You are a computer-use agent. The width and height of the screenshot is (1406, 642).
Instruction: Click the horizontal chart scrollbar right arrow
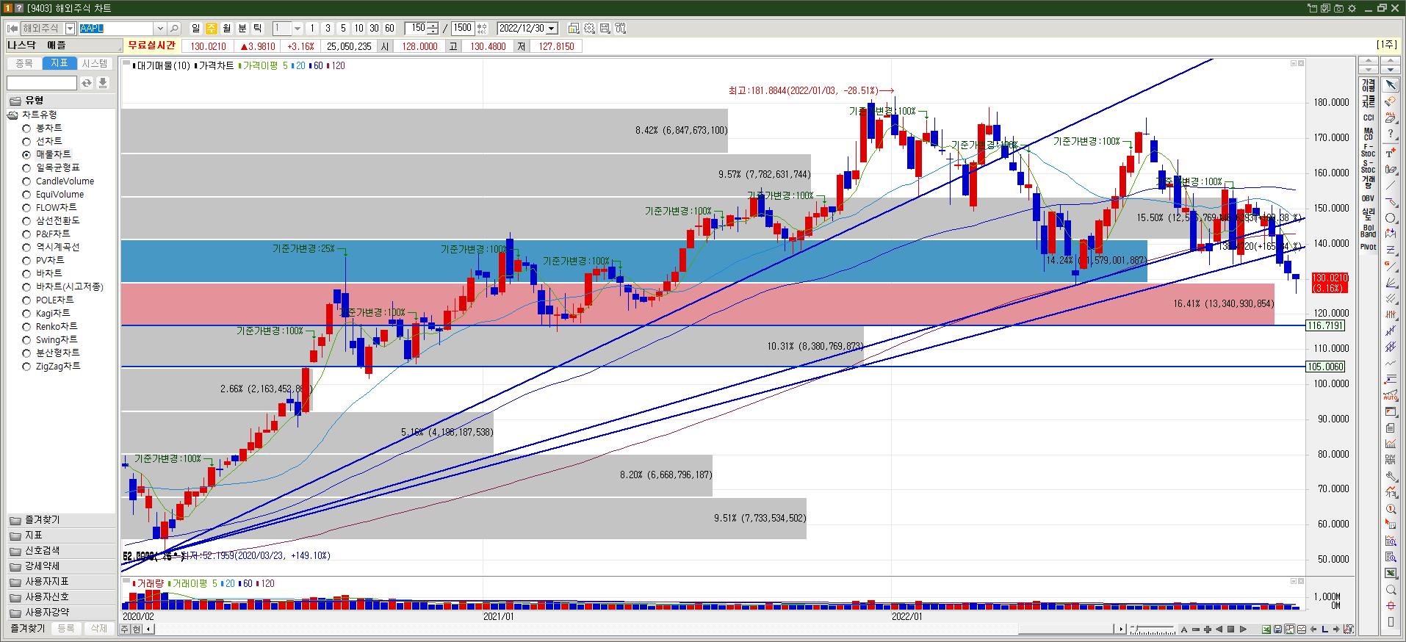point(1120,630)
